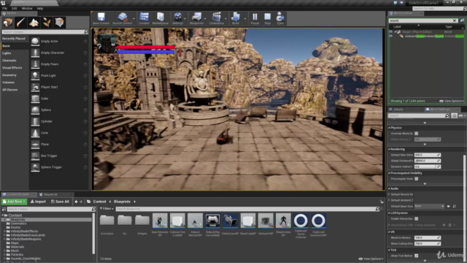This screenshot has height=263, width=467.
Task: Eject from the player controller
Action: point(280,18)
